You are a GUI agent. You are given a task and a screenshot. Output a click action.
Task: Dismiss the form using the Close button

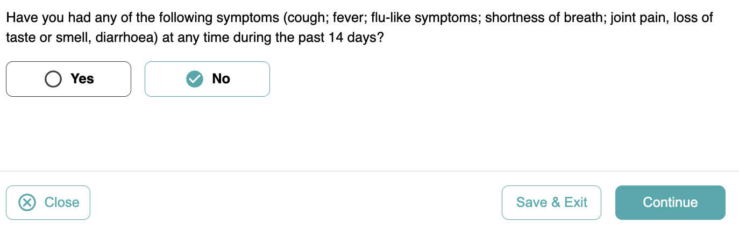click(48, 203)
